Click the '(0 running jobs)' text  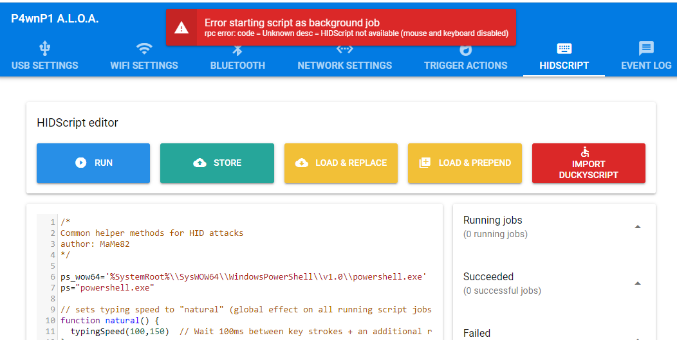[496, 235]
